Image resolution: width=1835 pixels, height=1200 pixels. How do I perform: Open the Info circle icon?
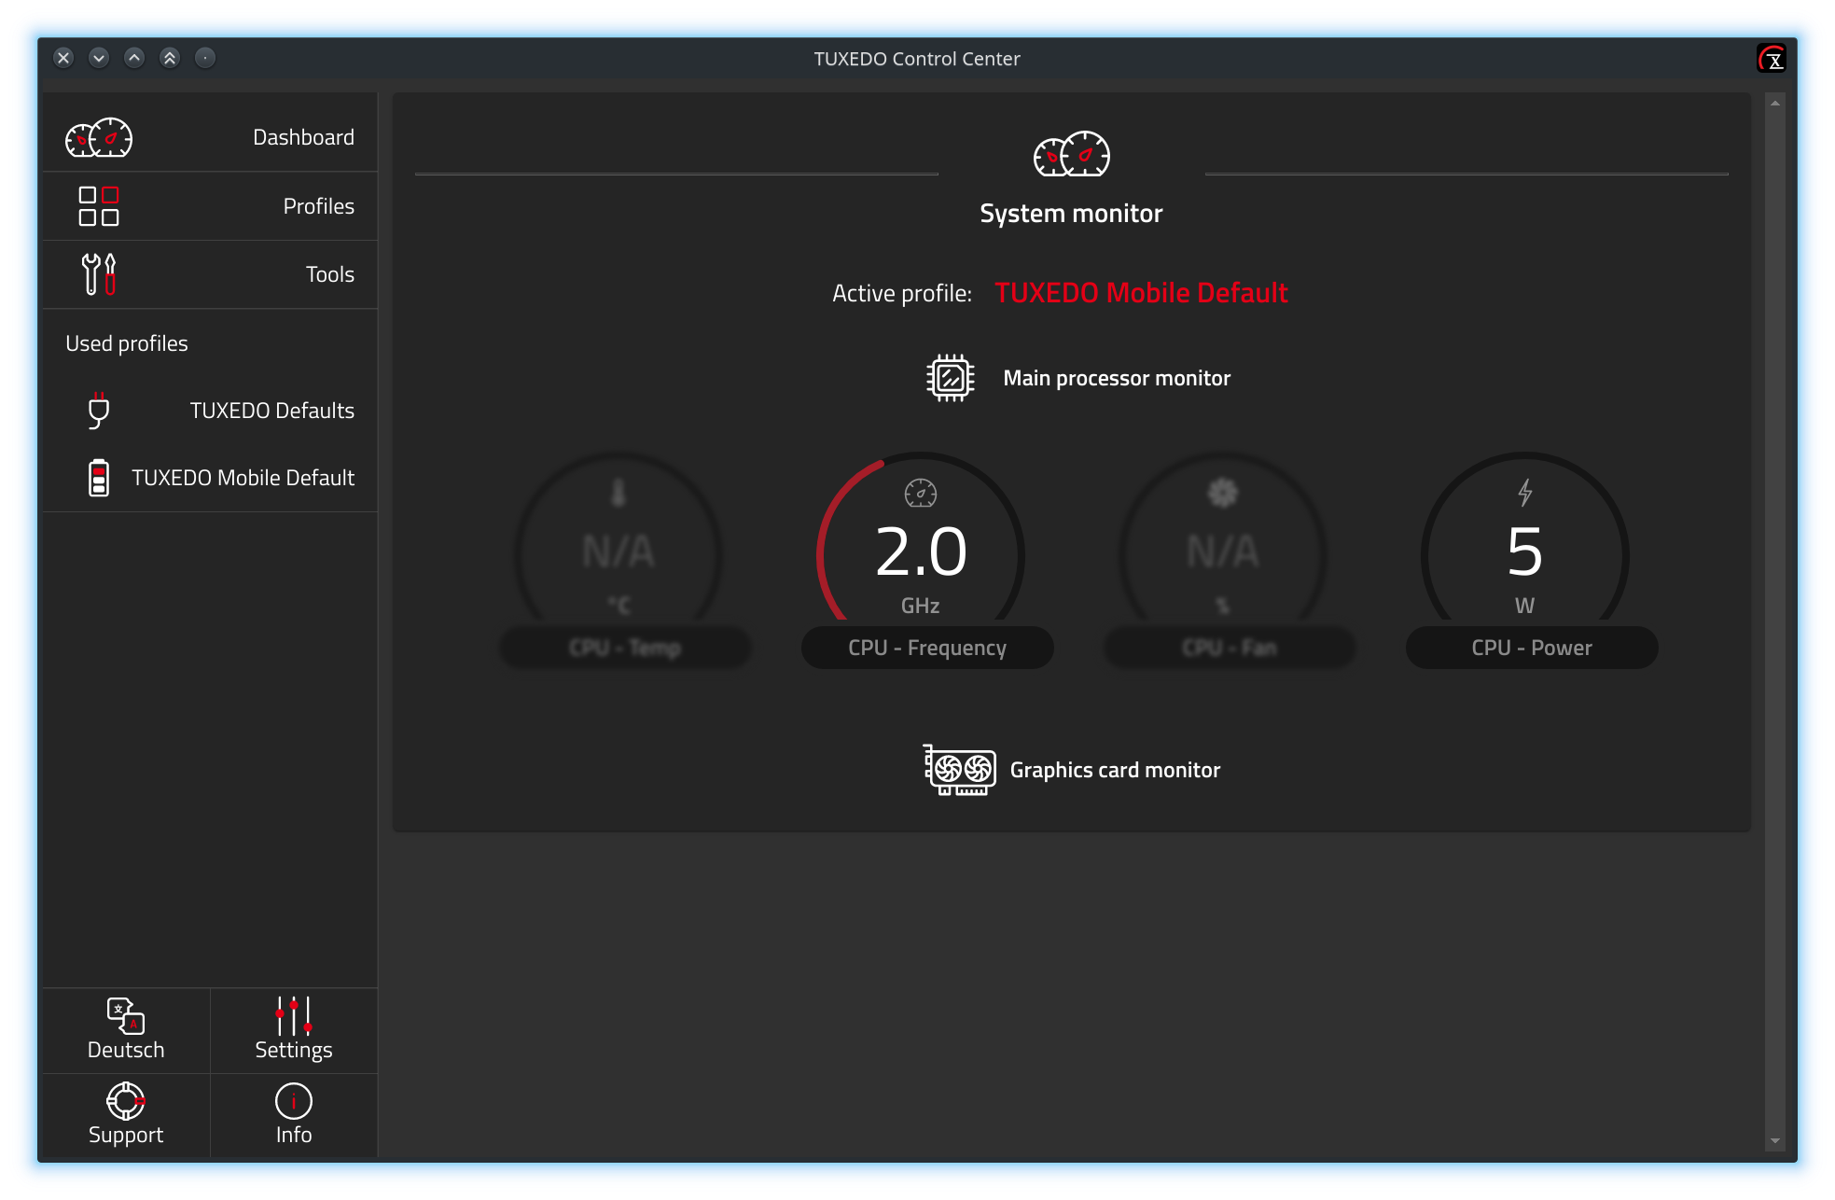coord(294,1101)
